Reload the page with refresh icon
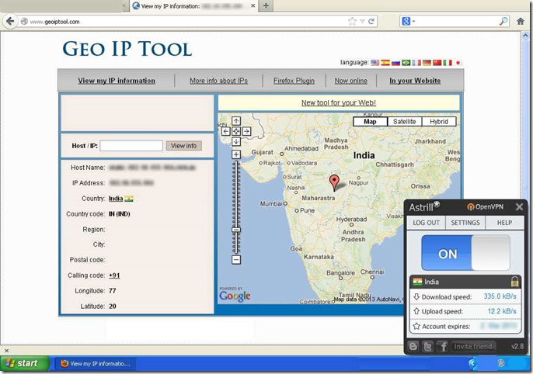 click(x=371, y=22)
